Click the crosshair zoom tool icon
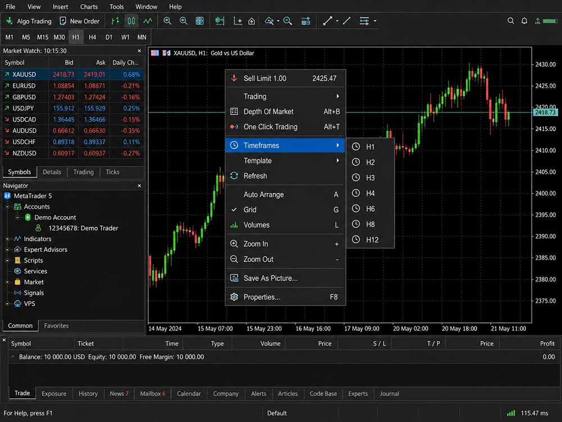The height and width of the screenshot is (422, 562). point(288,21)
